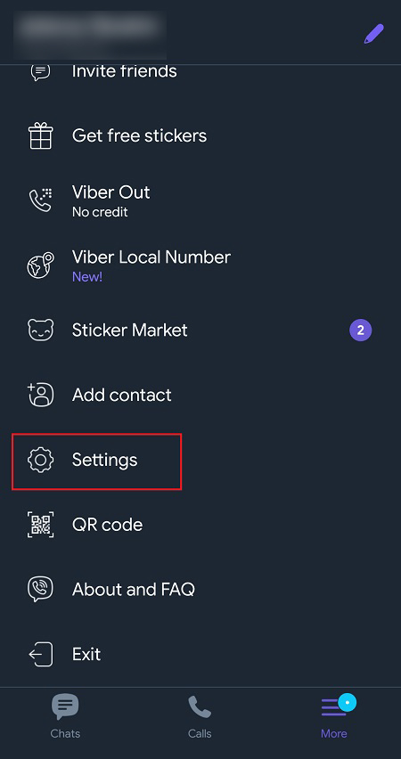Switch to the Chats tab
This screenshot has width=401, height=759.
65,716
